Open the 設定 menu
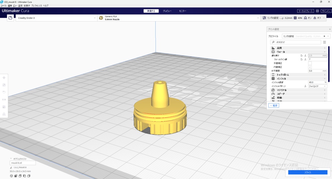This screenshot has width=332, height=179. [x=20, y=6]
